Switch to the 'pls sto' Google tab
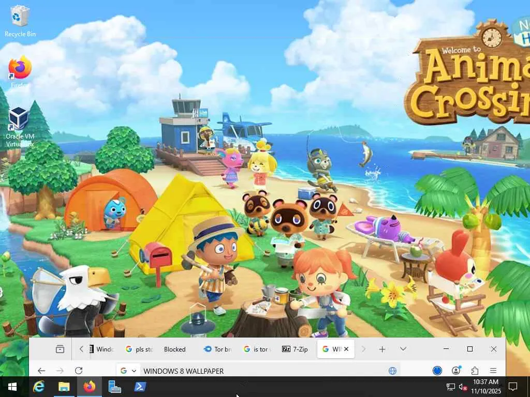The image size is (530, 397). (139, 349)
